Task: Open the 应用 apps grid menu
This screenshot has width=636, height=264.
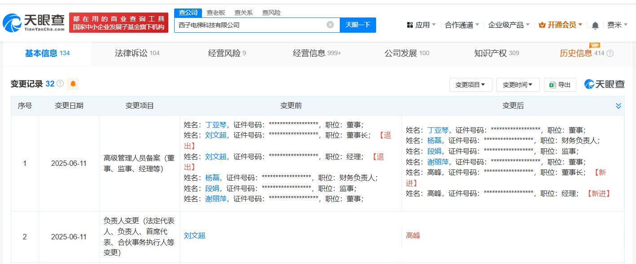Action: coord(421,25)
